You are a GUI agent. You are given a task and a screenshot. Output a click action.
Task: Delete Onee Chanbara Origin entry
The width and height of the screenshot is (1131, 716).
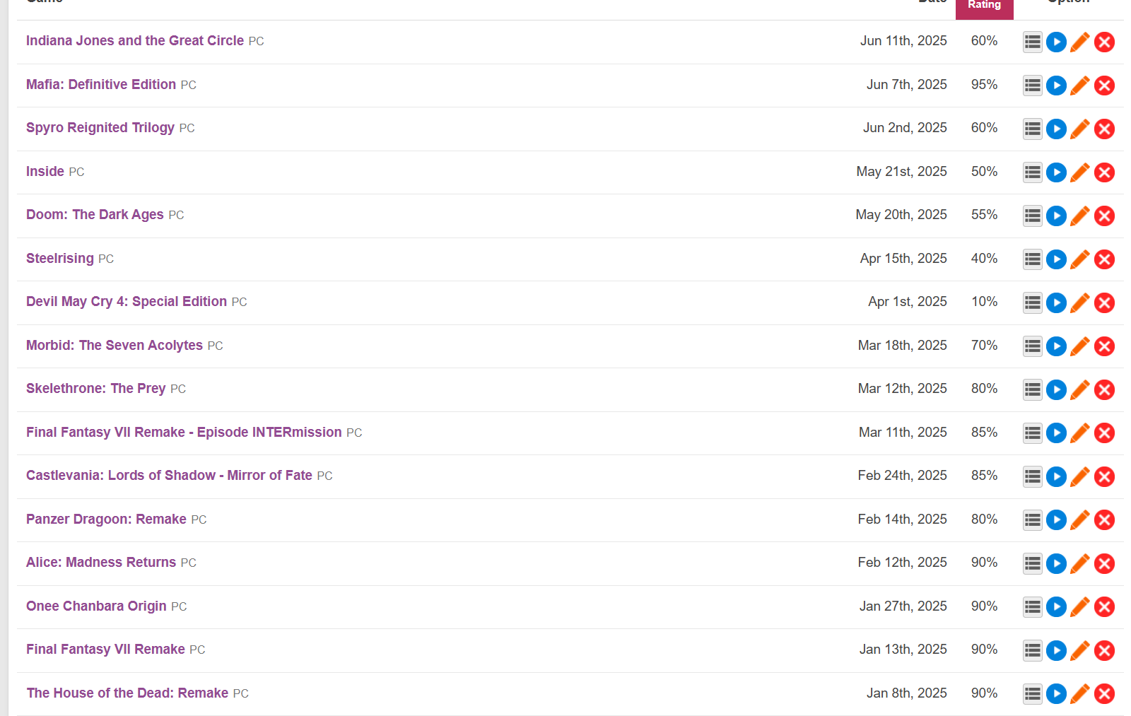(1105, 607)
